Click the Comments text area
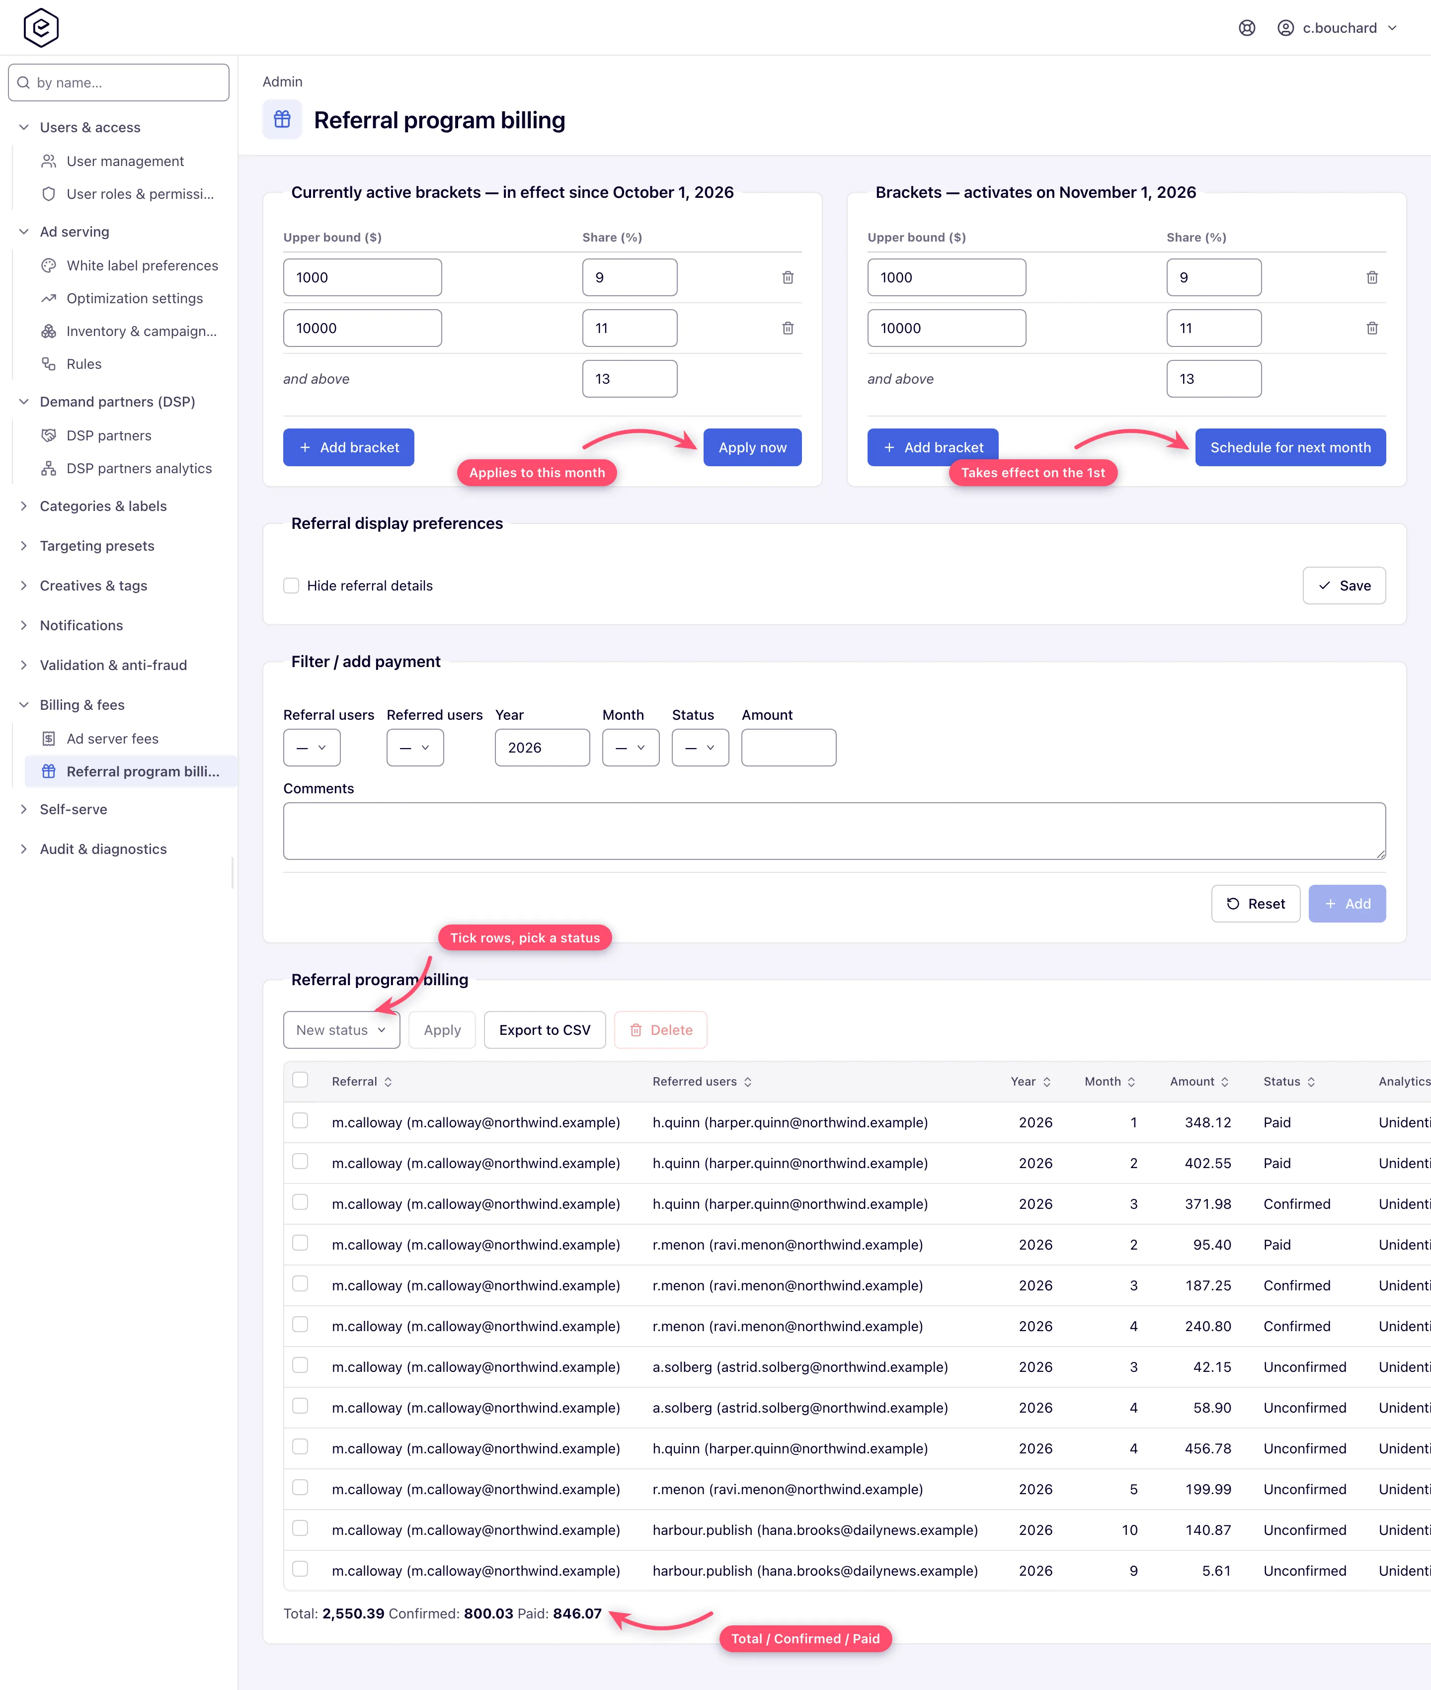1431x1690 pixels. pos(834,831)
